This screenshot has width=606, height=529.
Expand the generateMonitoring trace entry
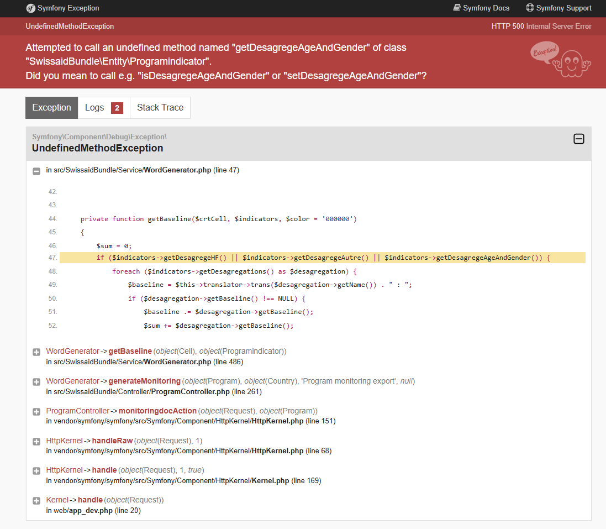pyautogui.click(x=36, y=381)
